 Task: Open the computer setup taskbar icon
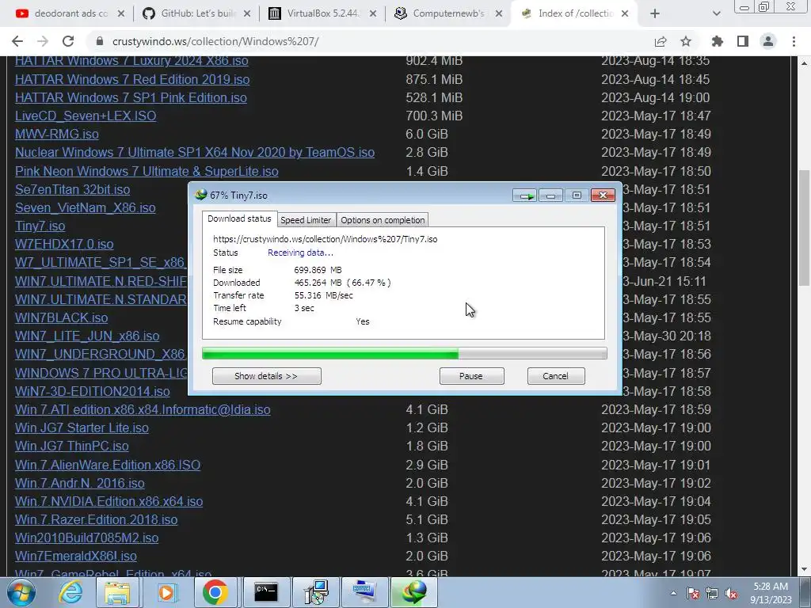[315, 592]
